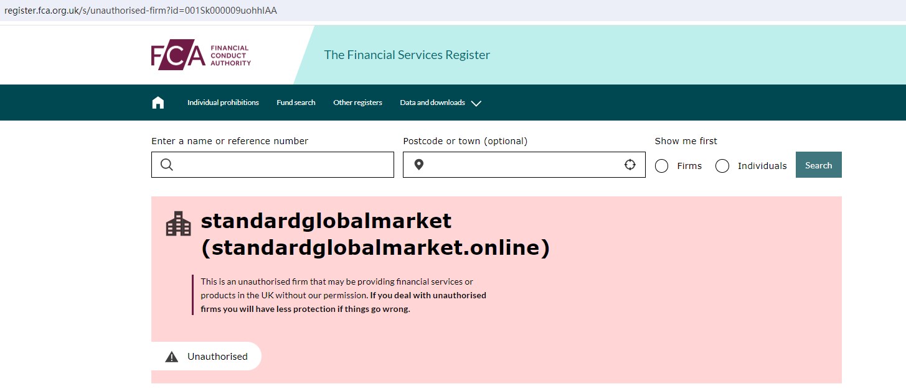
Task: Select the Individuals radio button
Action: pyautogui.click(x=722, y=166)
